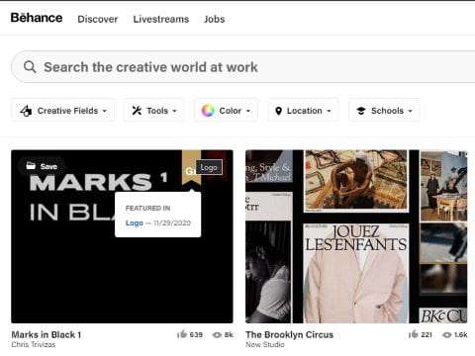
Task: Open the Marks in Black 1 thumbnail
Action: click(122, 236)
